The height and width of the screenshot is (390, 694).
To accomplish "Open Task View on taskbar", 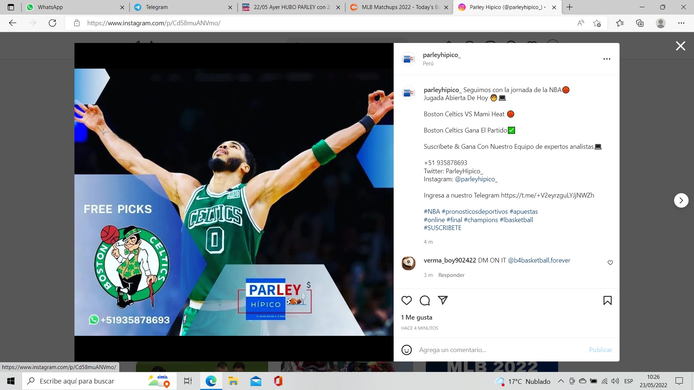I will tap(188, 381).
